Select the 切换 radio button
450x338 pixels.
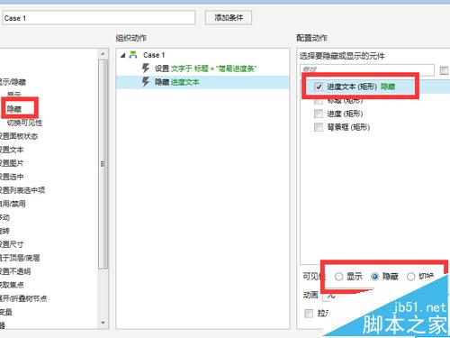click(411, 277)
